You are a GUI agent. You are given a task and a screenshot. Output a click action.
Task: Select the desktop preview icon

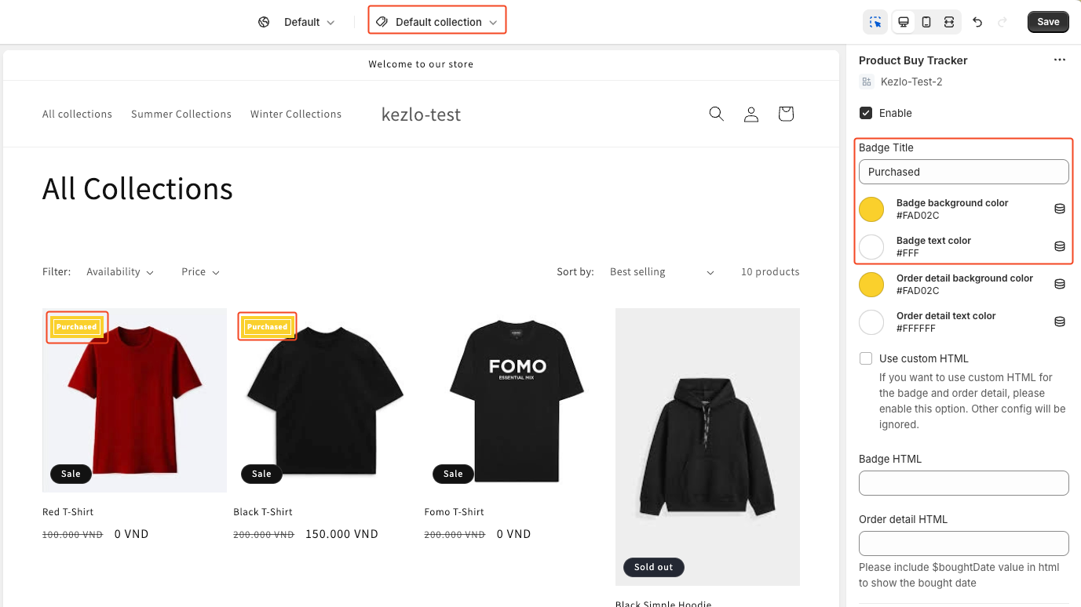(x=903, y=22)
